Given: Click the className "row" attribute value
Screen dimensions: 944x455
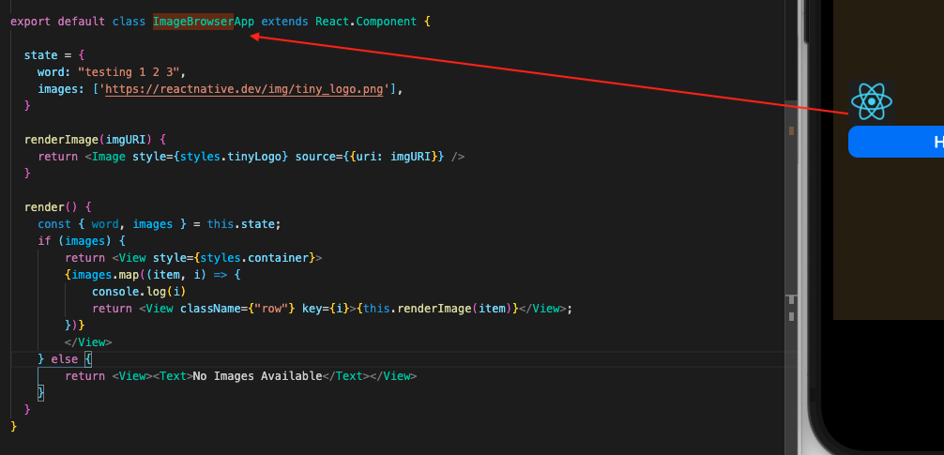Looking at the screenshot, I should tap(271, 308).
